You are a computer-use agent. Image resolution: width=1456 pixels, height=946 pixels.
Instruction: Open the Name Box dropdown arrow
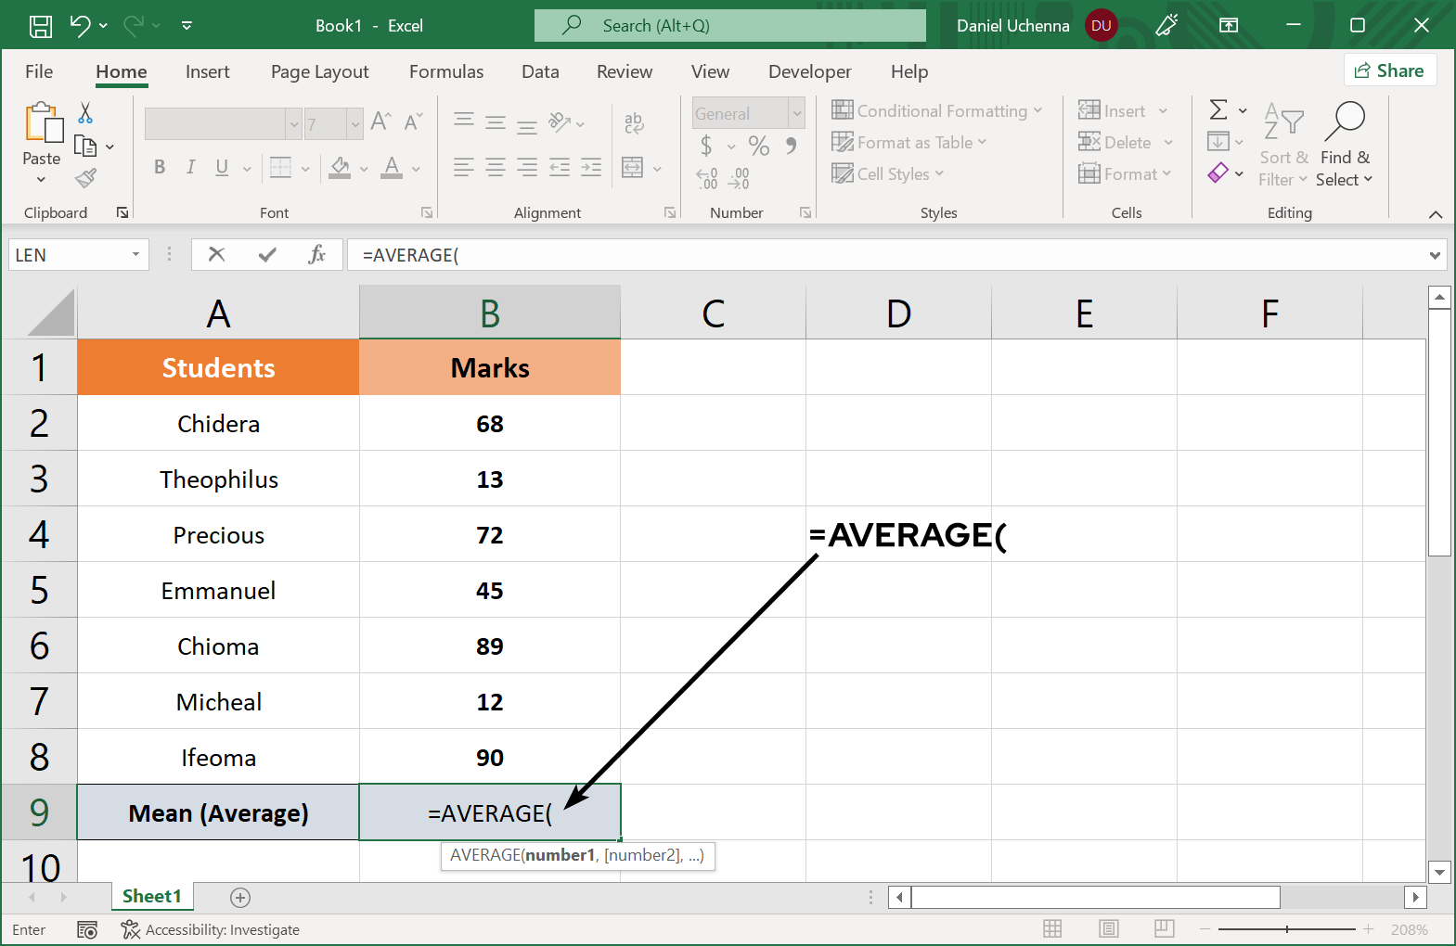135,254
